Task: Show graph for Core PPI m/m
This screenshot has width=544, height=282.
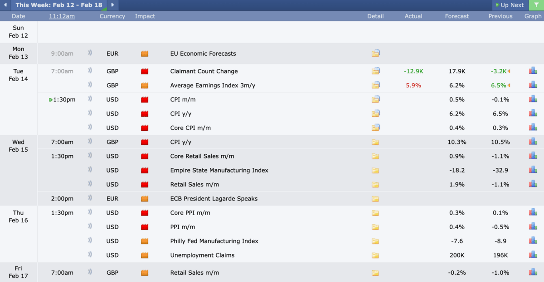Action: [533, 212]
